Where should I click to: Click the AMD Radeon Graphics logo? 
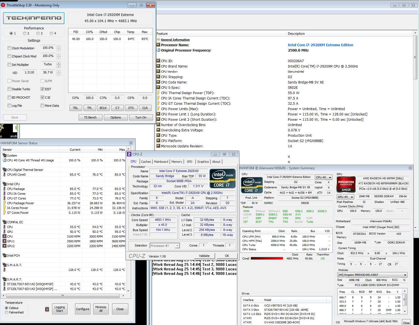click(346, 184)
